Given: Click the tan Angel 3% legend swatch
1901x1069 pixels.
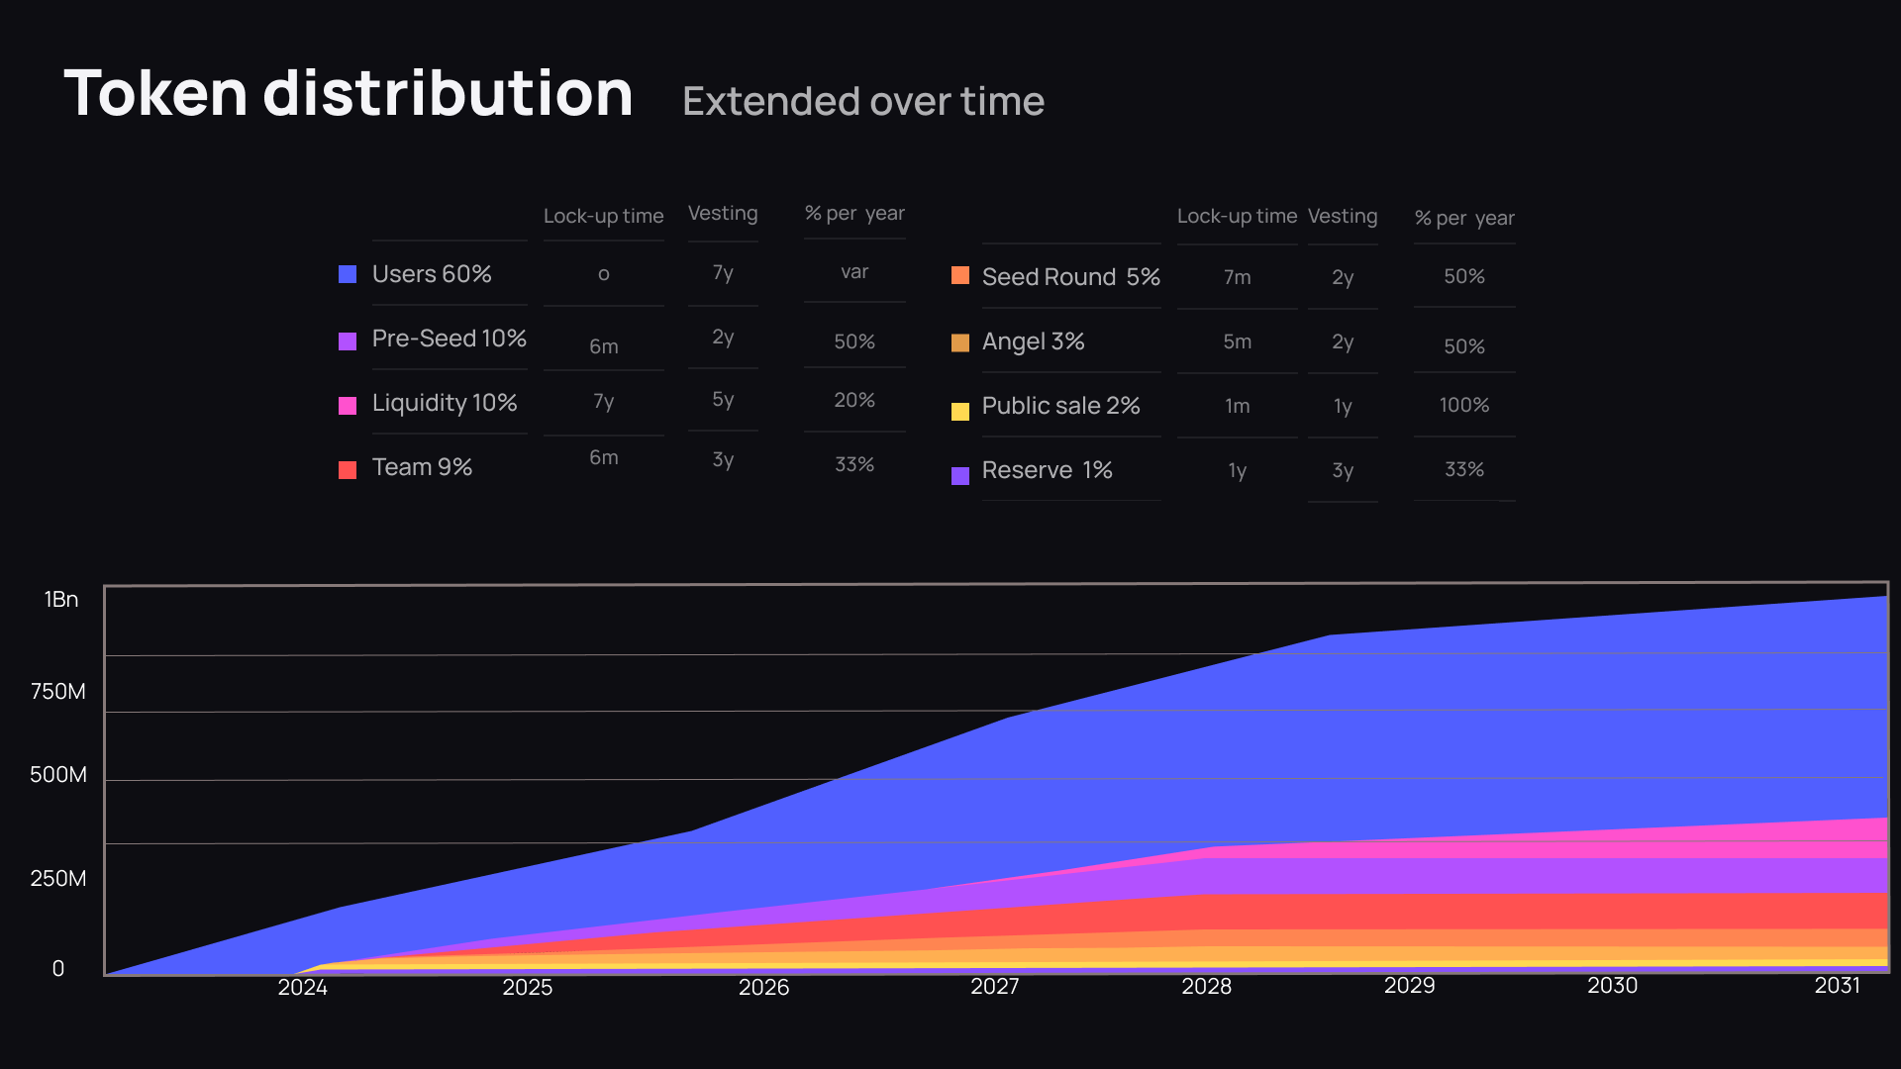Looking at the screenshot, I should click(x=960, y=342).
